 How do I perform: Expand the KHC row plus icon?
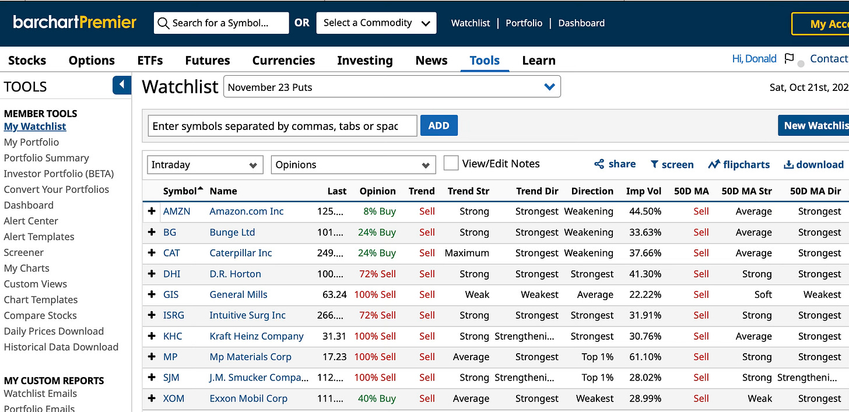pyautogui.click(x=152, y=336)
